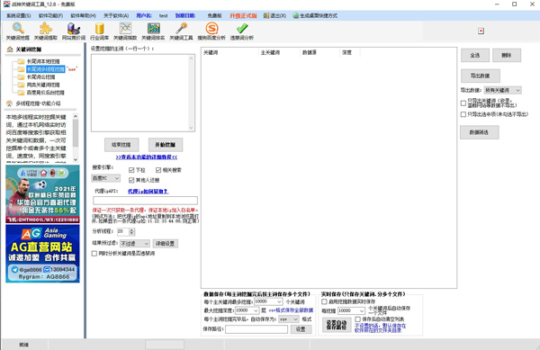
Task: Click the house icon beside 关键词挖掘 header
Action: (10, 49)
